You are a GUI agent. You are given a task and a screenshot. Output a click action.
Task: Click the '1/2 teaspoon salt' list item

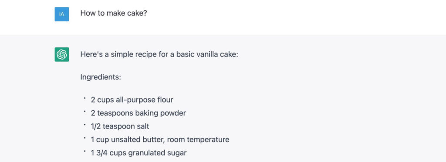pyautogui.click(x=120, y=126)
